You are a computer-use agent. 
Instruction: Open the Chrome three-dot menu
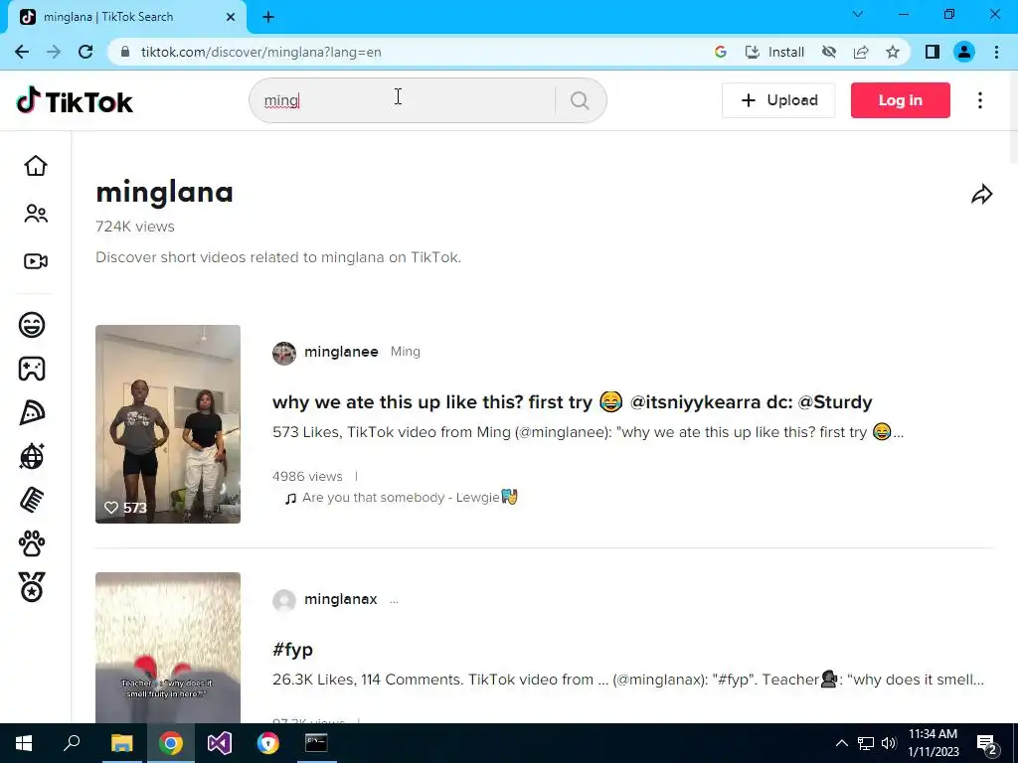[x=996, y=52]
